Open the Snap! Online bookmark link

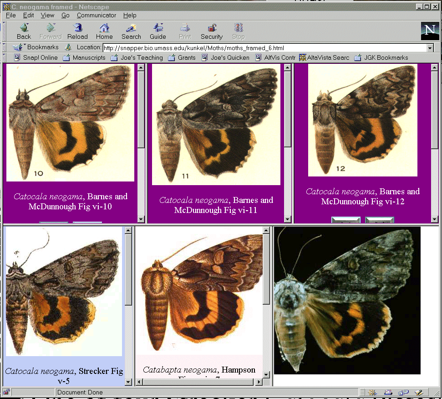click(x=36, y=58)
